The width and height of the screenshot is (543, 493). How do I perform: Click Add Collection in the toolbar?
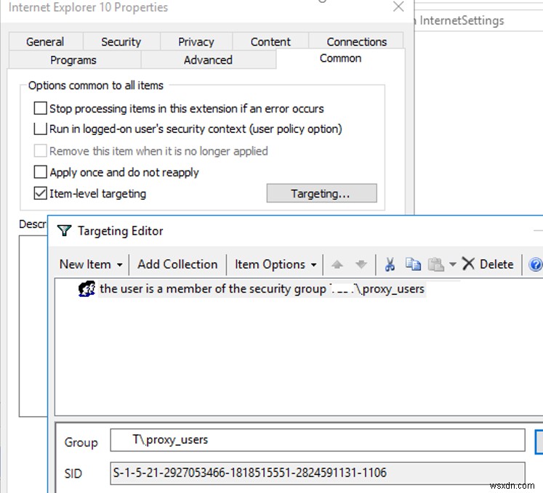[x=177, y=264]
